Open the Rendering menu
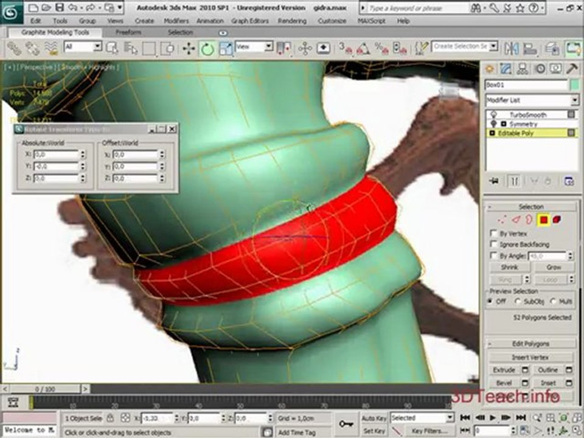Image resolution: width=584 pixels, height=438 pixels. point(292,21)
